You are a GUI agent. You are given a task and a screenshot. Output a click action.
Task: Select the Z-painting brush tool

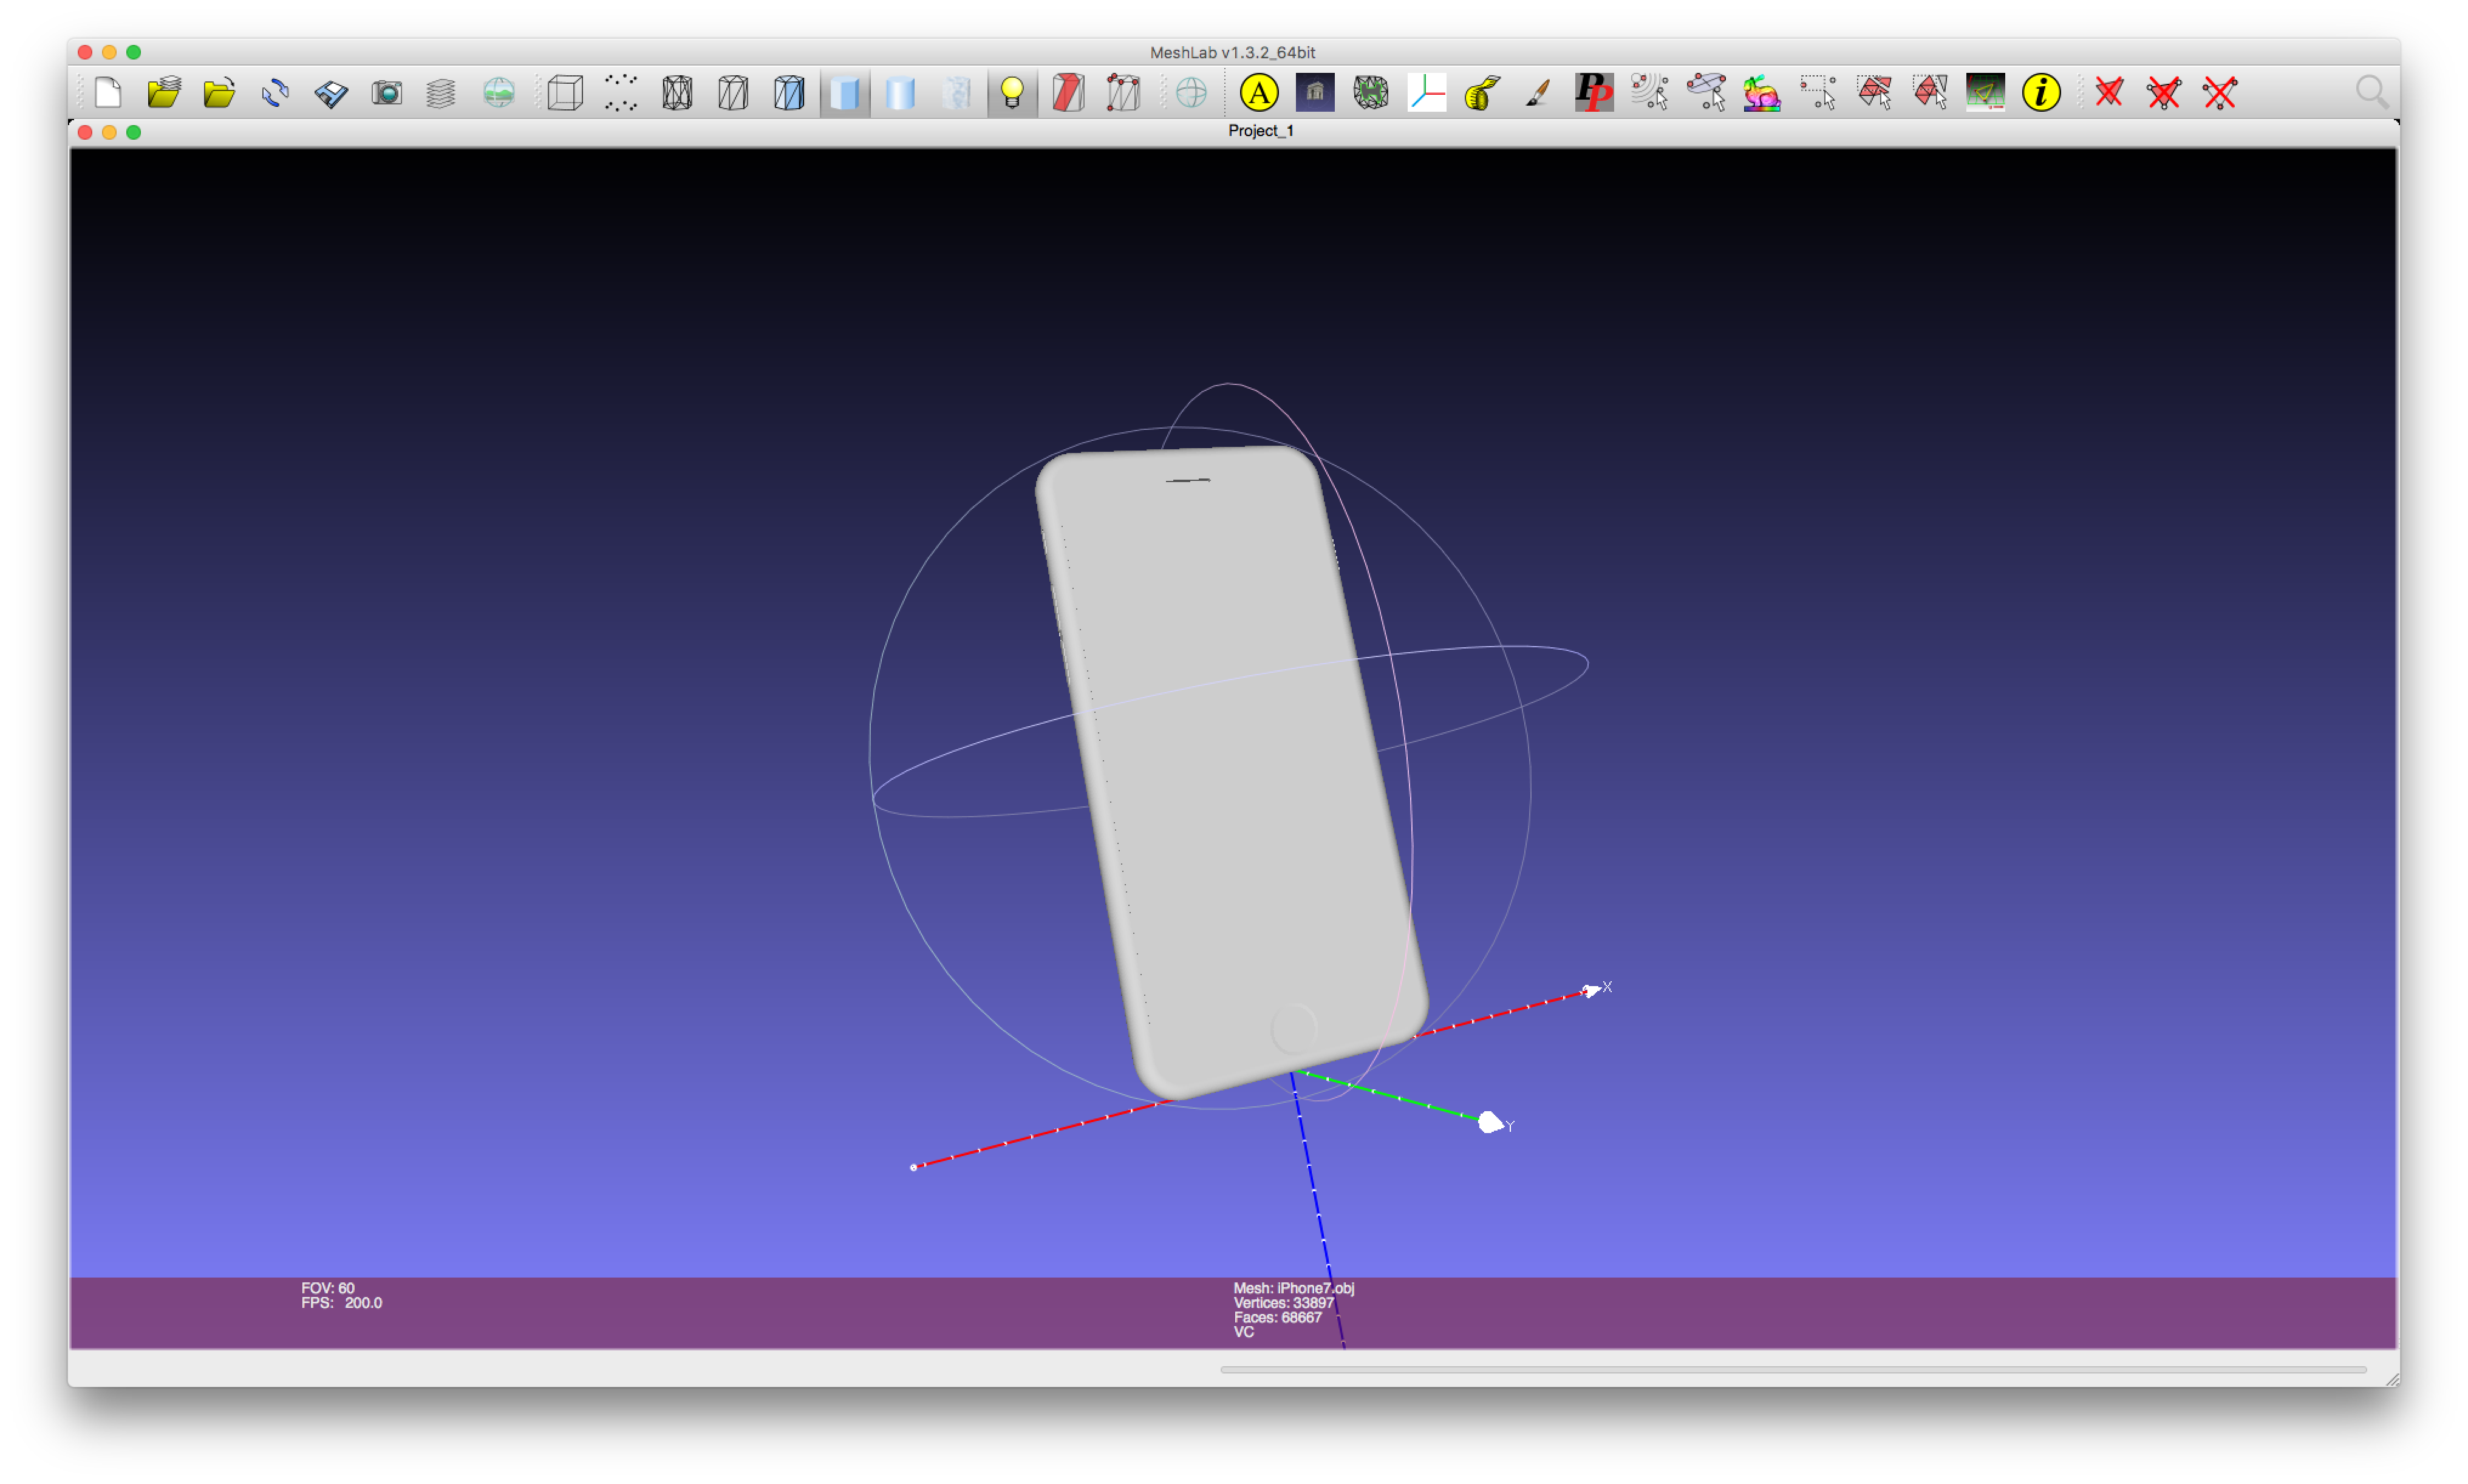[1538, 93]
